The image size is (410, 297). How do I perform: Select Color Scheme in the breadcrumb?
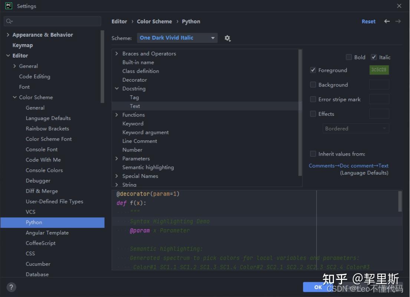point(154,22)
